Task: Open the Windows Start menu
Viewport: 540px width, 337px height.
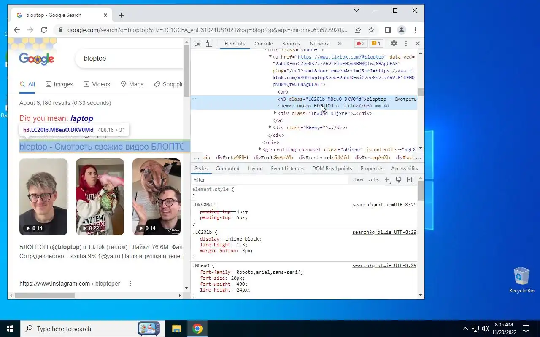Action: pos(10,329)
